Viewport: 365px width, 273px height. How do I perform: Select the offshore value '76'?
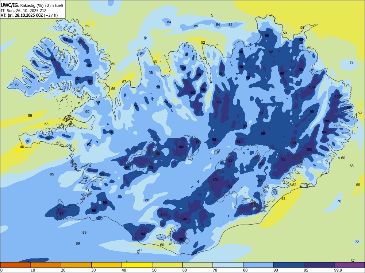click(339, 201)
